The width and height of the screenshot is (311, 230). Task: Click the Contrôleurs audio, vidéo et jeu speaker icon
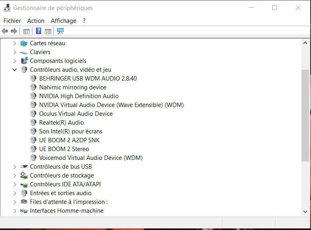(24, 69)
